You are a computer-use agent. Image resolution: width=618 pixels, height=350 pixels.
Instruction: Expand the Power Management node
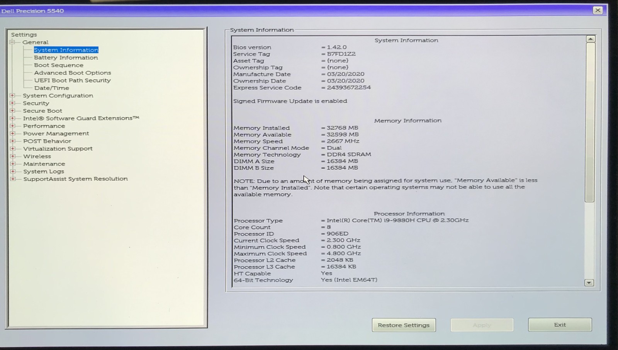(12, 133)
